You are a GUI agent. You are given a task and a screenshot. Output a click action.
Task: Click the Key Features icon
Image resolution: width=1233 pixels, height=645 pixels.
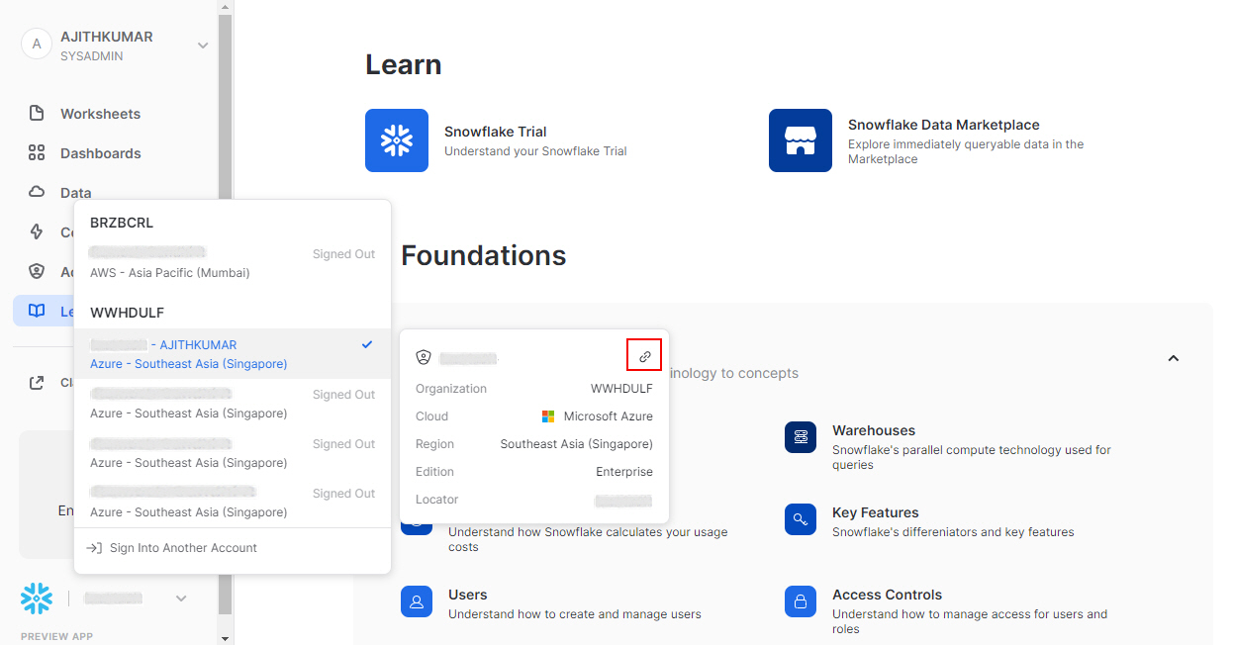tap(801, 519)
